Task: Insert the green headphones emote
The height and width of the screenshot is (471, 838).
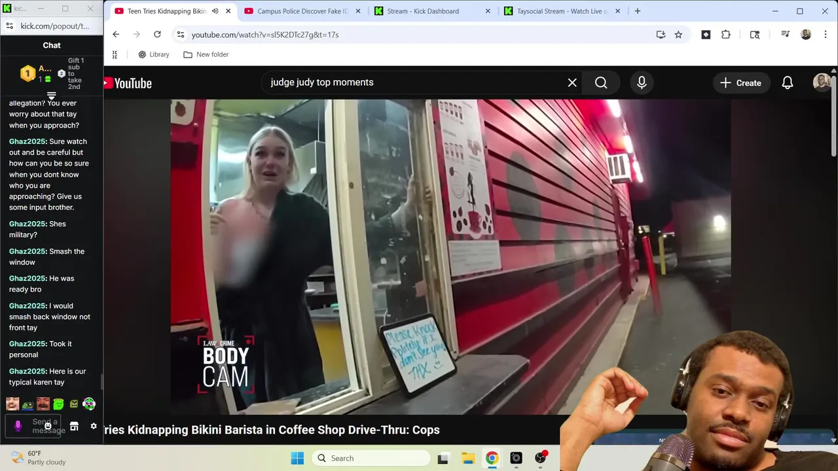Action: pyautogui.click(x=89, y=404)
